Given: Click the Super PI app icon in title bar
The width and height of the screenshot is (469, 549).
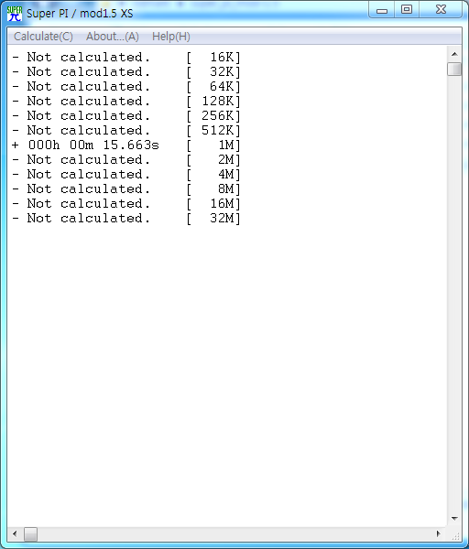Looking at the screenshot, I should click(15, 14).
